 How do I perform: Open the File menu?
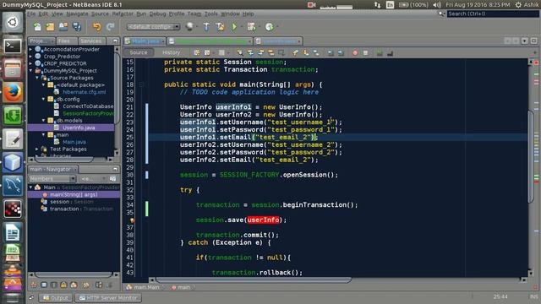pos(31,14)
